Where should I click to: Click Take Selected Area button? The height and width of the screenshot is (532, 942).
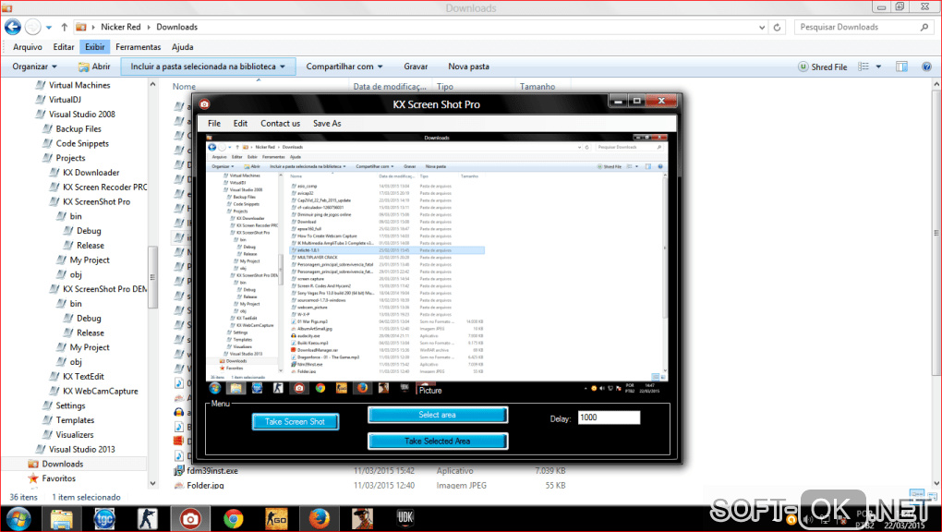coord(438,441)
